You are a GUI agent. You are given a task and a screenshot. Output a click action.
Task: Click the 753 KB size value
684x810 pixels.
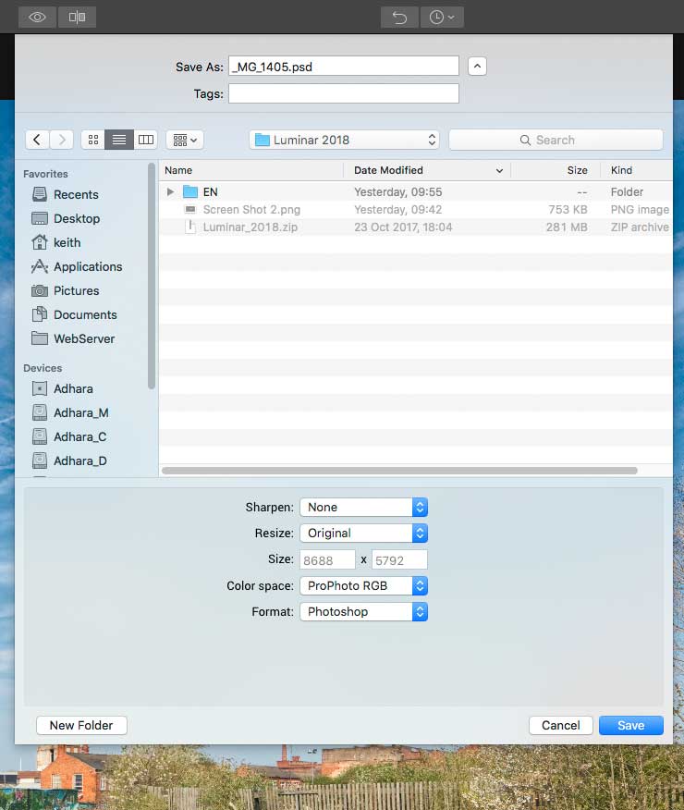[x=568, y=209]
